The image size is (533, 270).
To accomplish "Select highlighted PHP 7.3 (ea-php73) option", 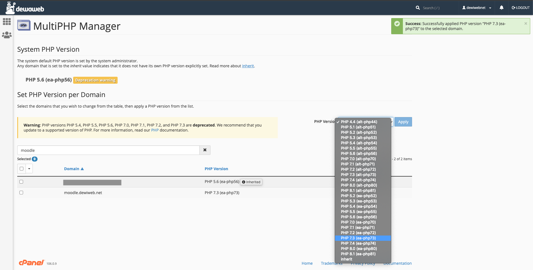I will 363,238.
